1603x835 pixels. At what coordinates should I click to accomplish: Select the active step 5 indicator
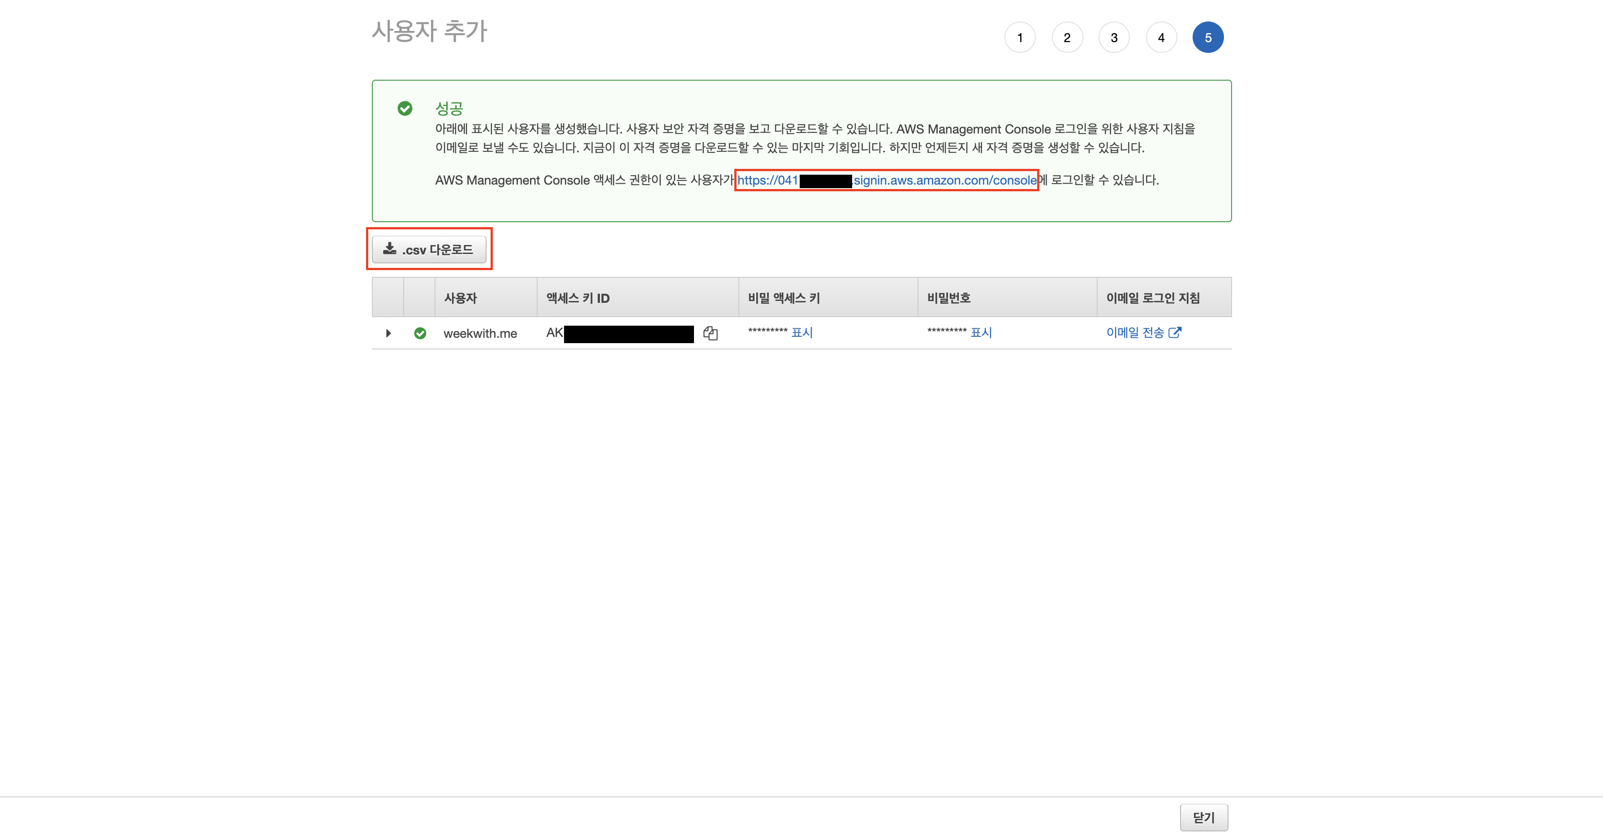click(x=1207, y=38)
